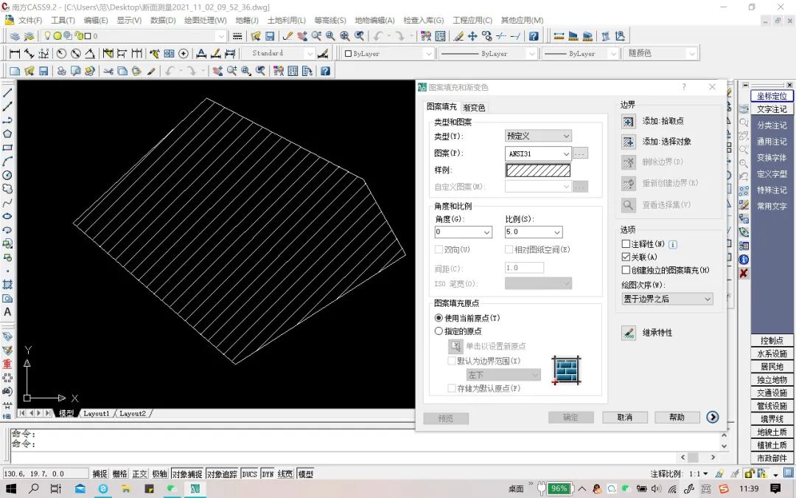
Task: Switch to the 图案填充 tab
Action: 441,107
